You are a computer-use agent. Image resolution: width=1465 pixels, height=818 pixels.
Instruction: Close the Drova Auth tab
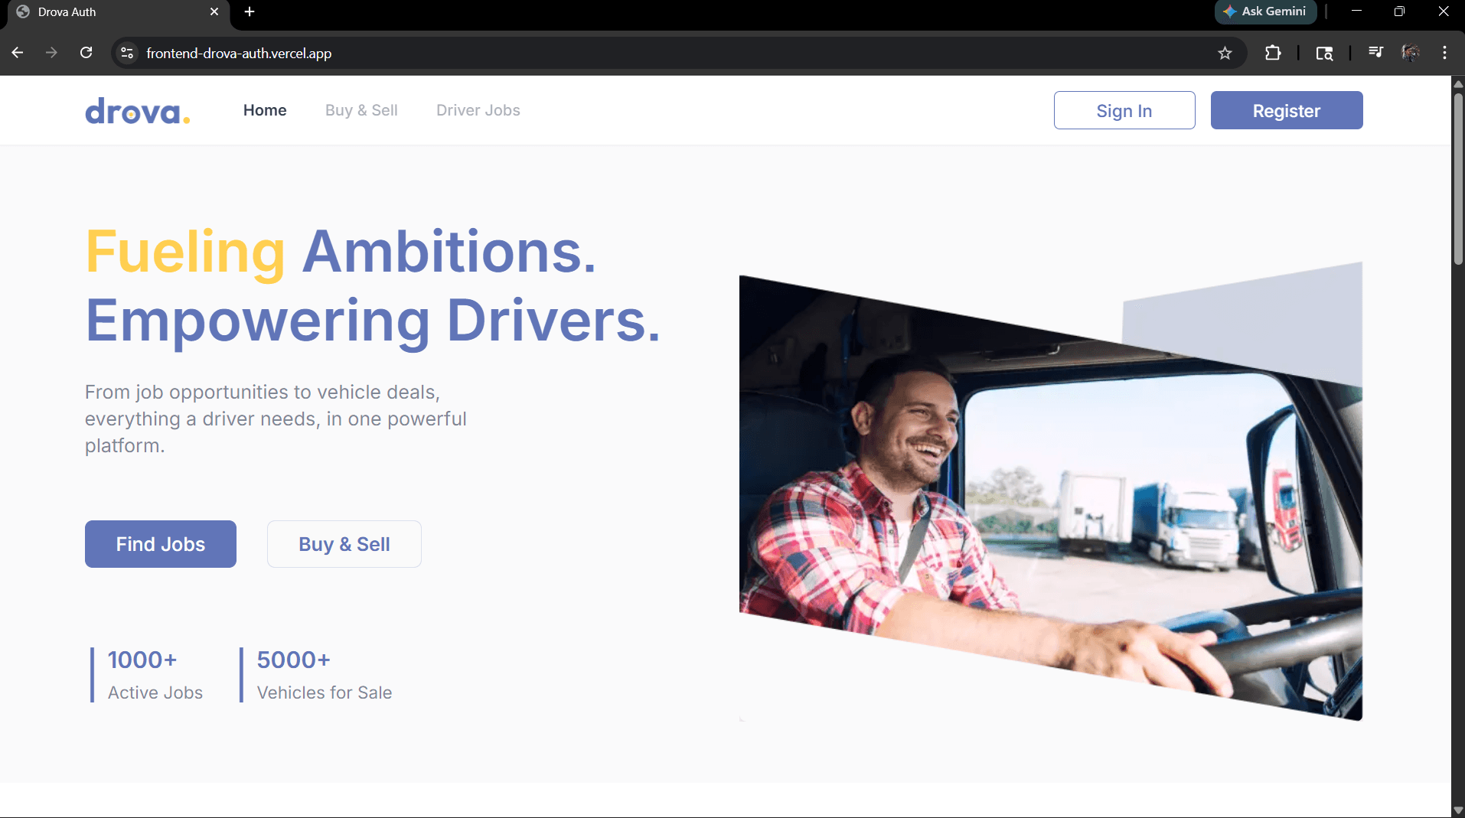tap(214, 11)
